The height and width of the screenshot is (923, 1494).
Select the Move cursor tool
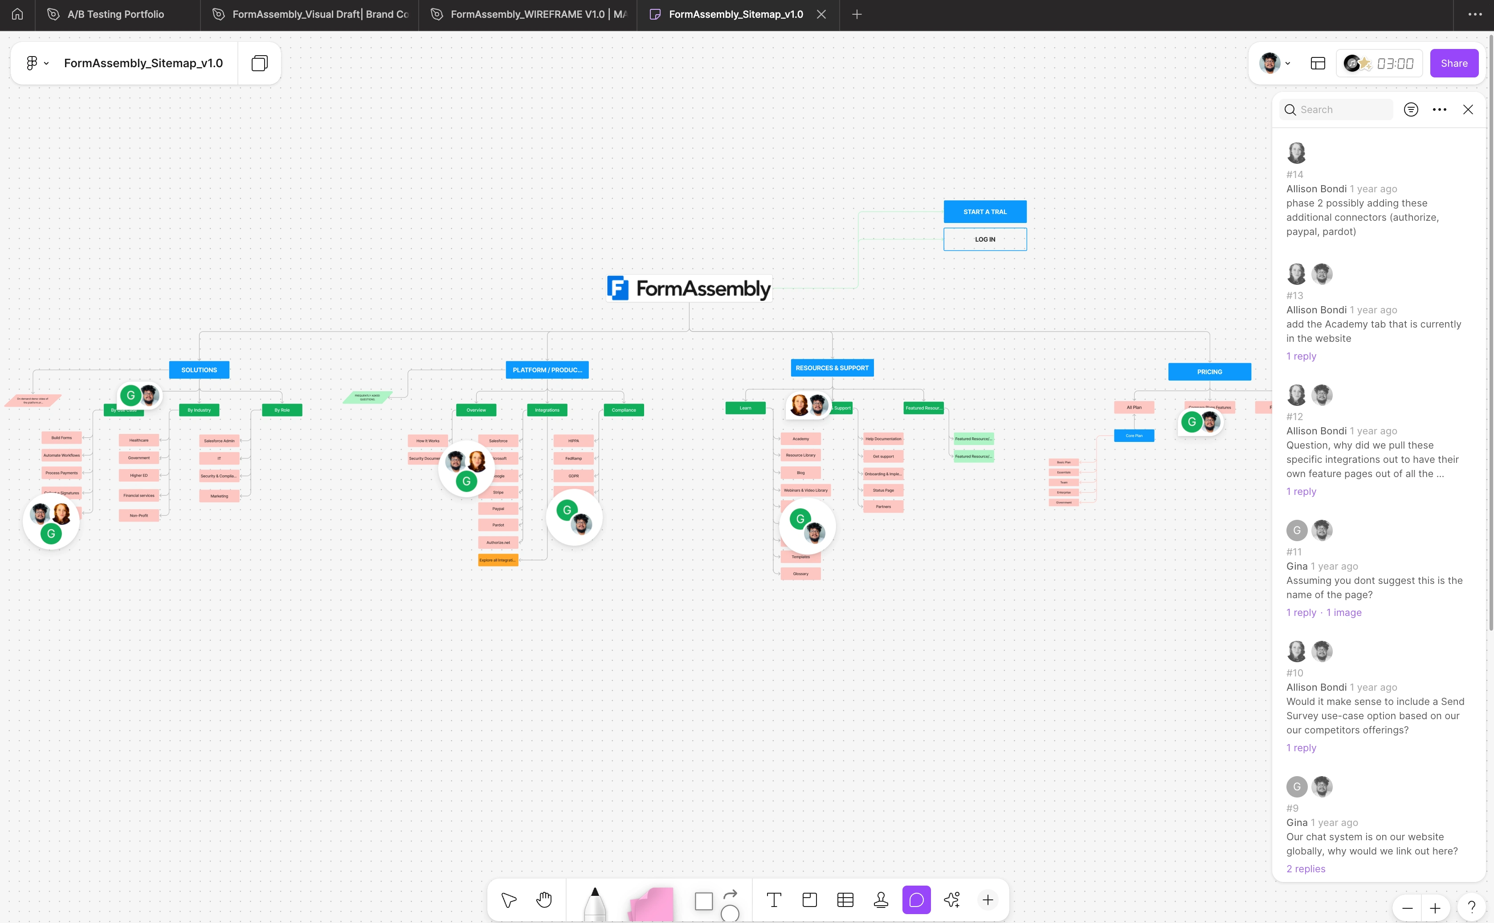point(509,900)
